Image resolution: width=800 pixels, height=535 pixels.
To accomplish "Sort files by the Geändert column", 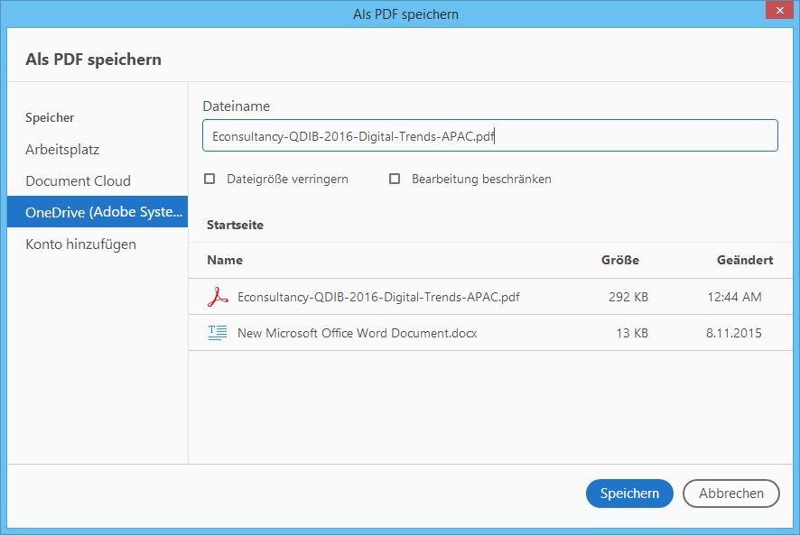I will pos(744,260).
